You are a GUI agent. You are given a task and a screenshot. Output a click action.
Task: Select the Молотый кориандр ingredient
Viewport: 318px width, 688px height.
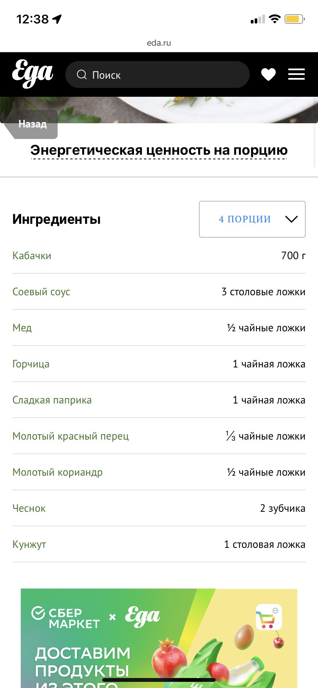point(58,472)
